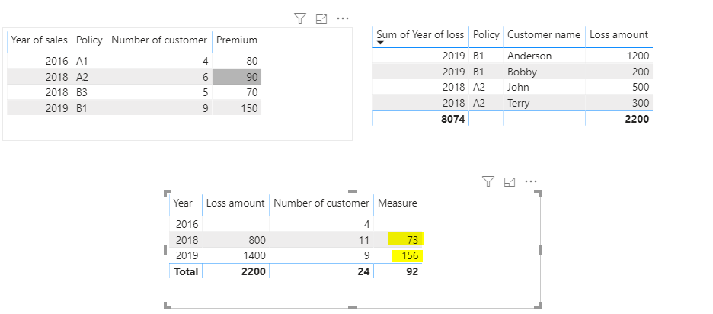Select the total value 8074
Image resolution: width=713 pixels, height=314 pixels.
(453, 119)
